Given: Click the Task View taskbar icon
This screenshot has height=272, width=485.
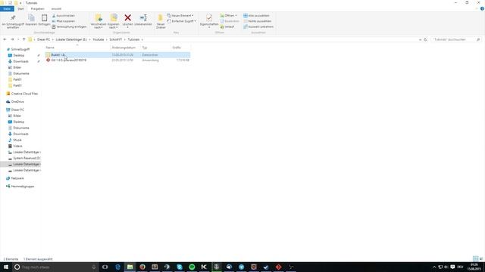Looking at the screenshot, I should pos(105,267).
